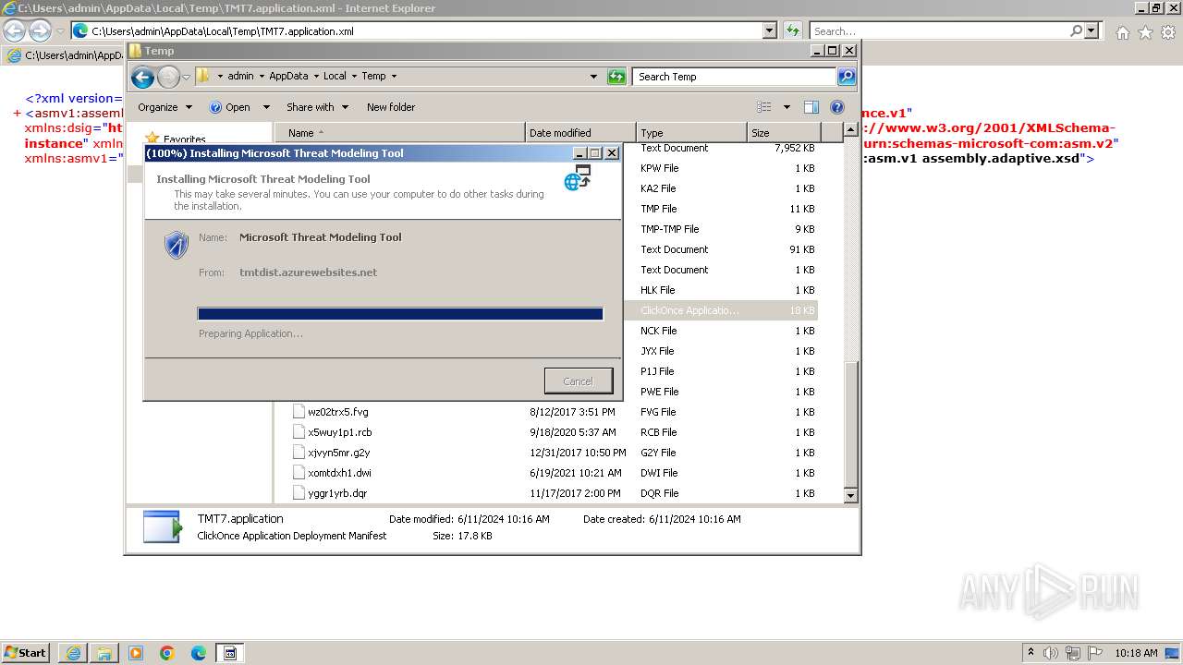Click the clock in the taskbar
Screen dimensions: 1183x665
(x=1136, y=653)
